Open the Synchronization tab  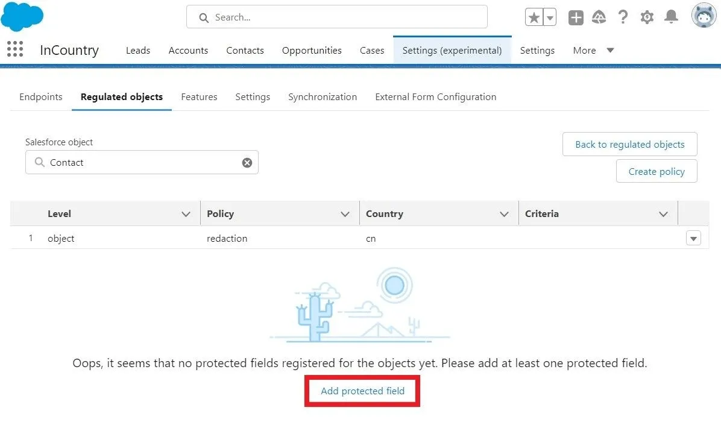click(322, 97)
